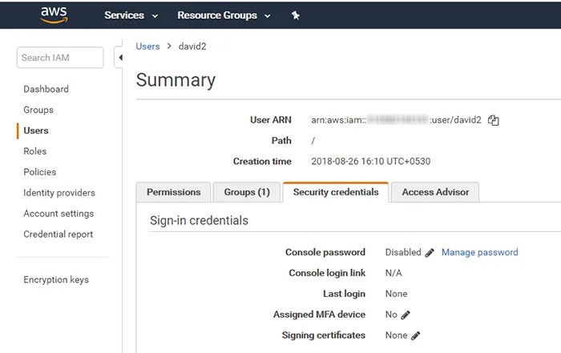
Task: Copy the User ARN to clipboard
Action: [x=494, y=120]
